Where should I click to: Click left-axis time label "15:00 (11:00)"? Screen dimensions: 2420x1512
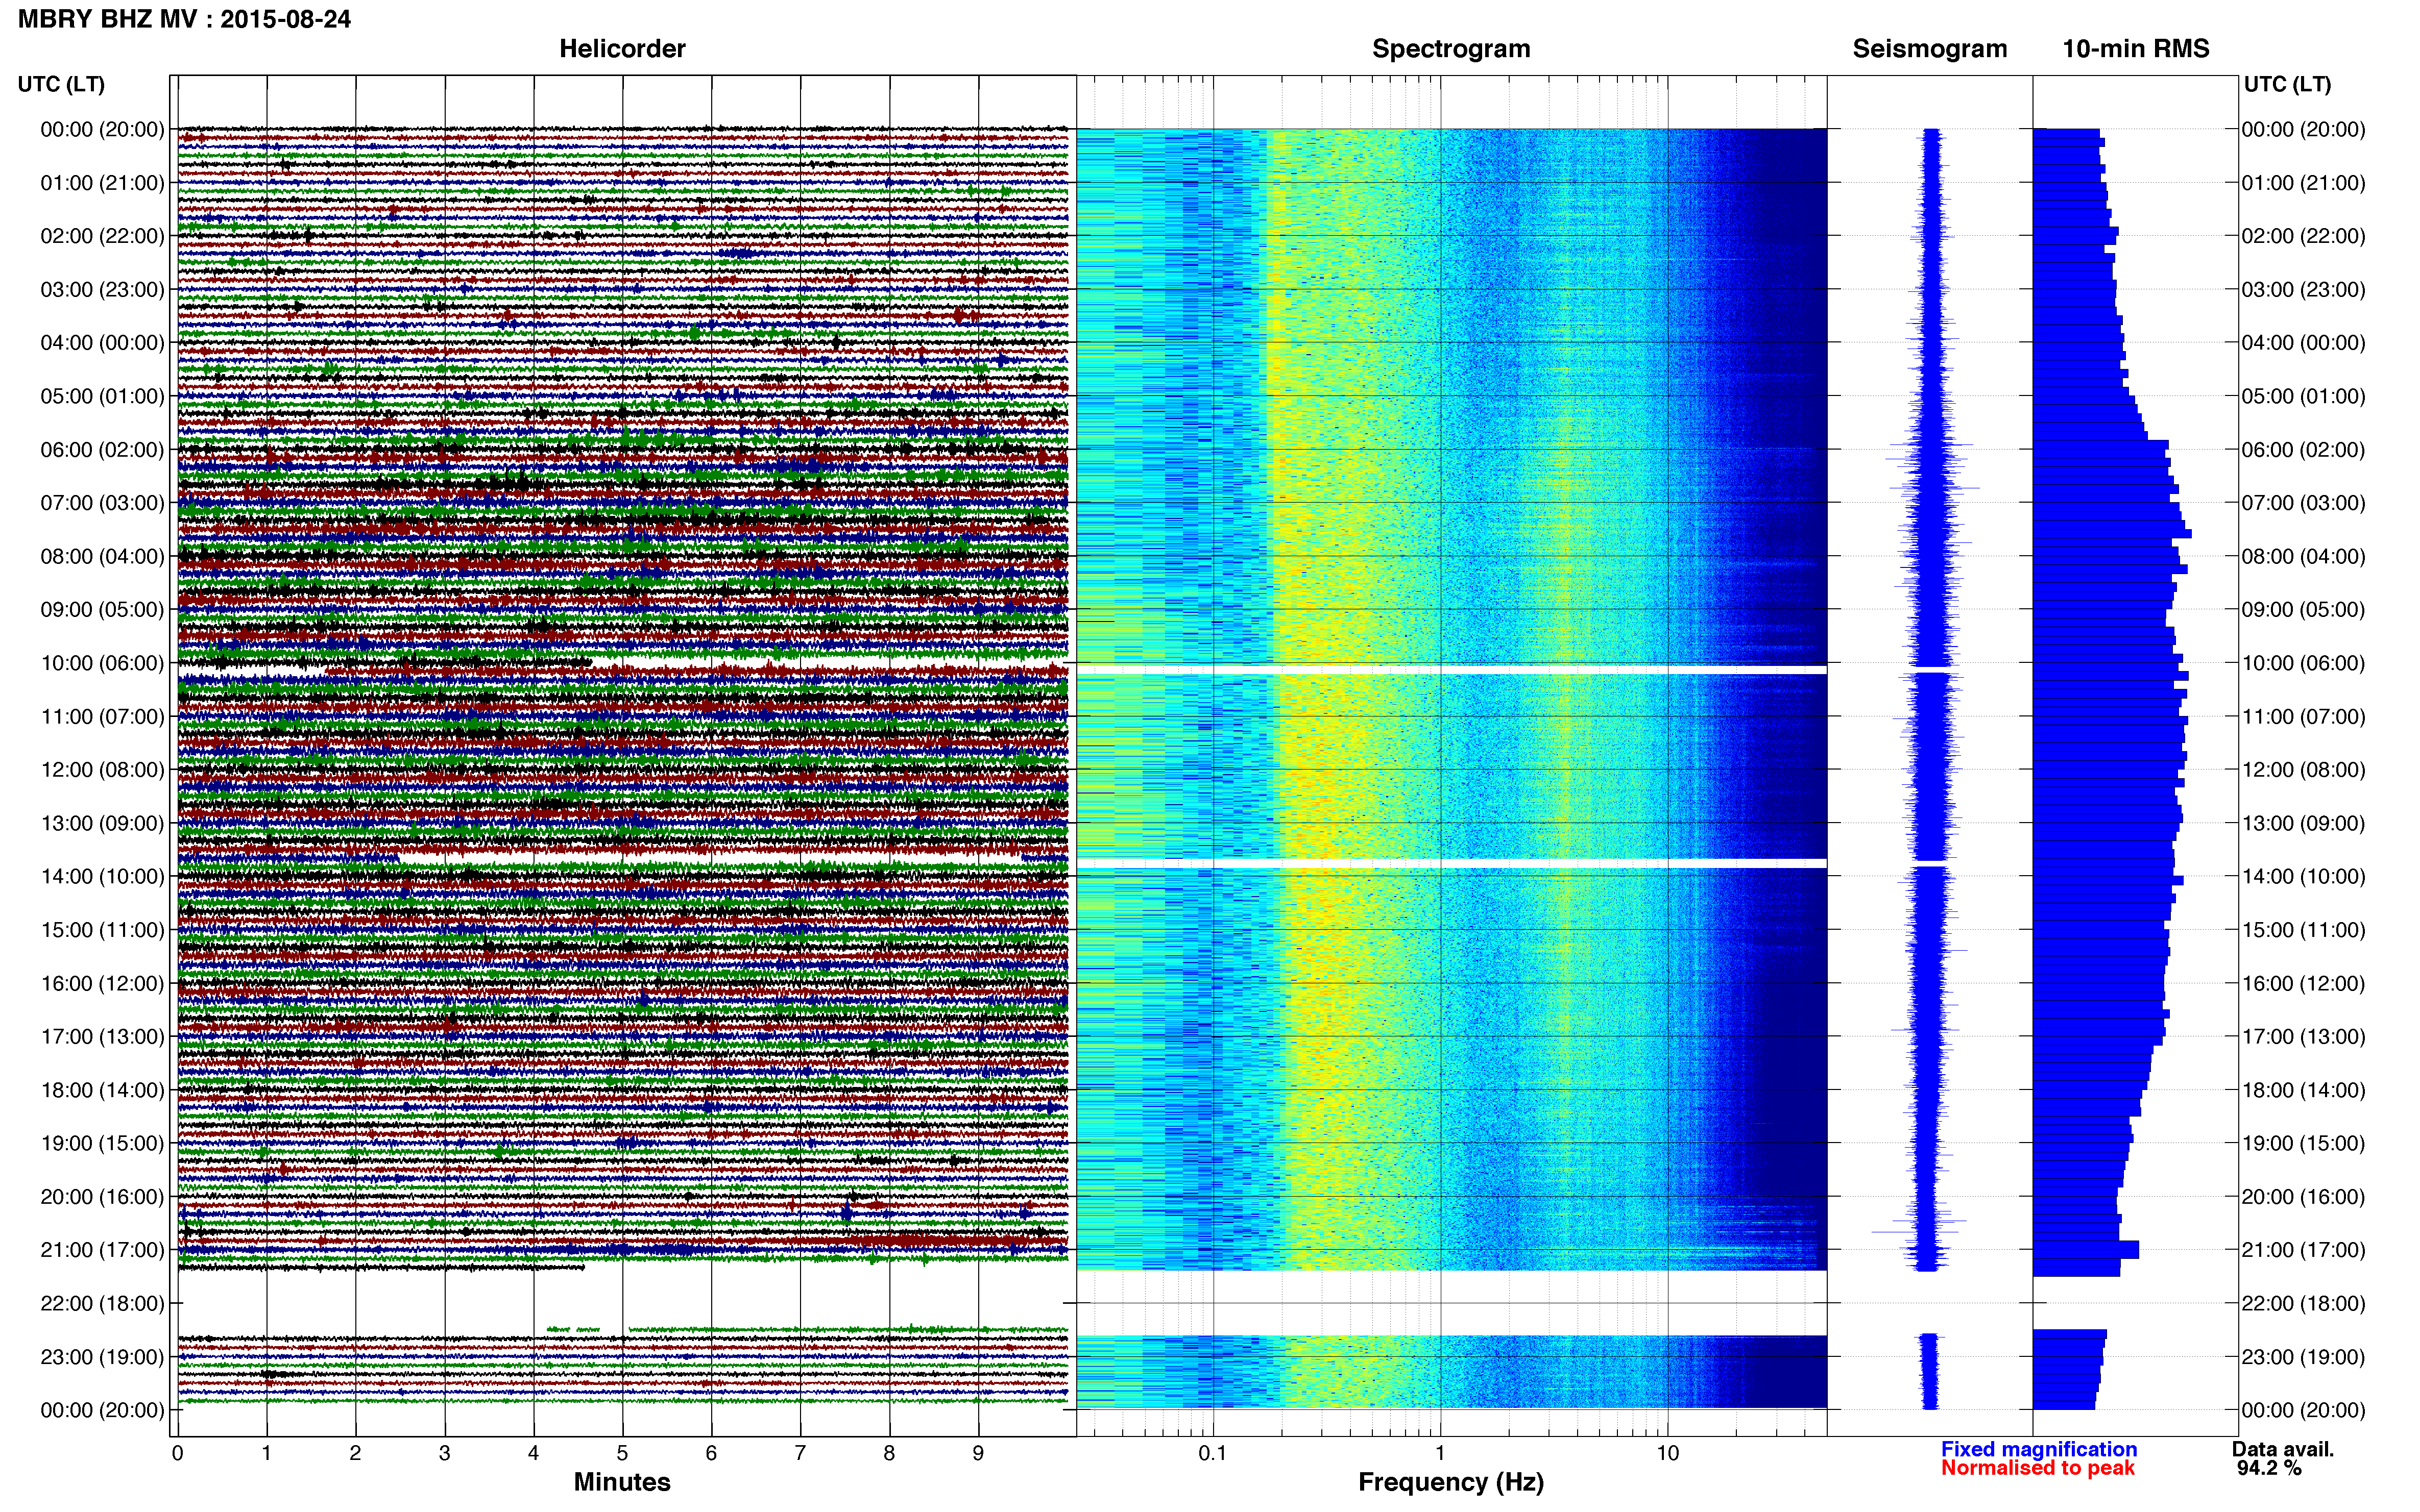pyautogui.click(x=102, y=930)
